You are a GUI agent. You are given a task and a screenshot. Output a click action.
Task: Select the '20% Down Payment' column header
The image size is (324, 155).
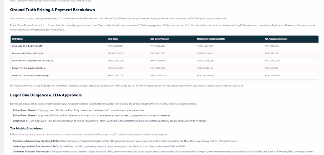point(160,39)
